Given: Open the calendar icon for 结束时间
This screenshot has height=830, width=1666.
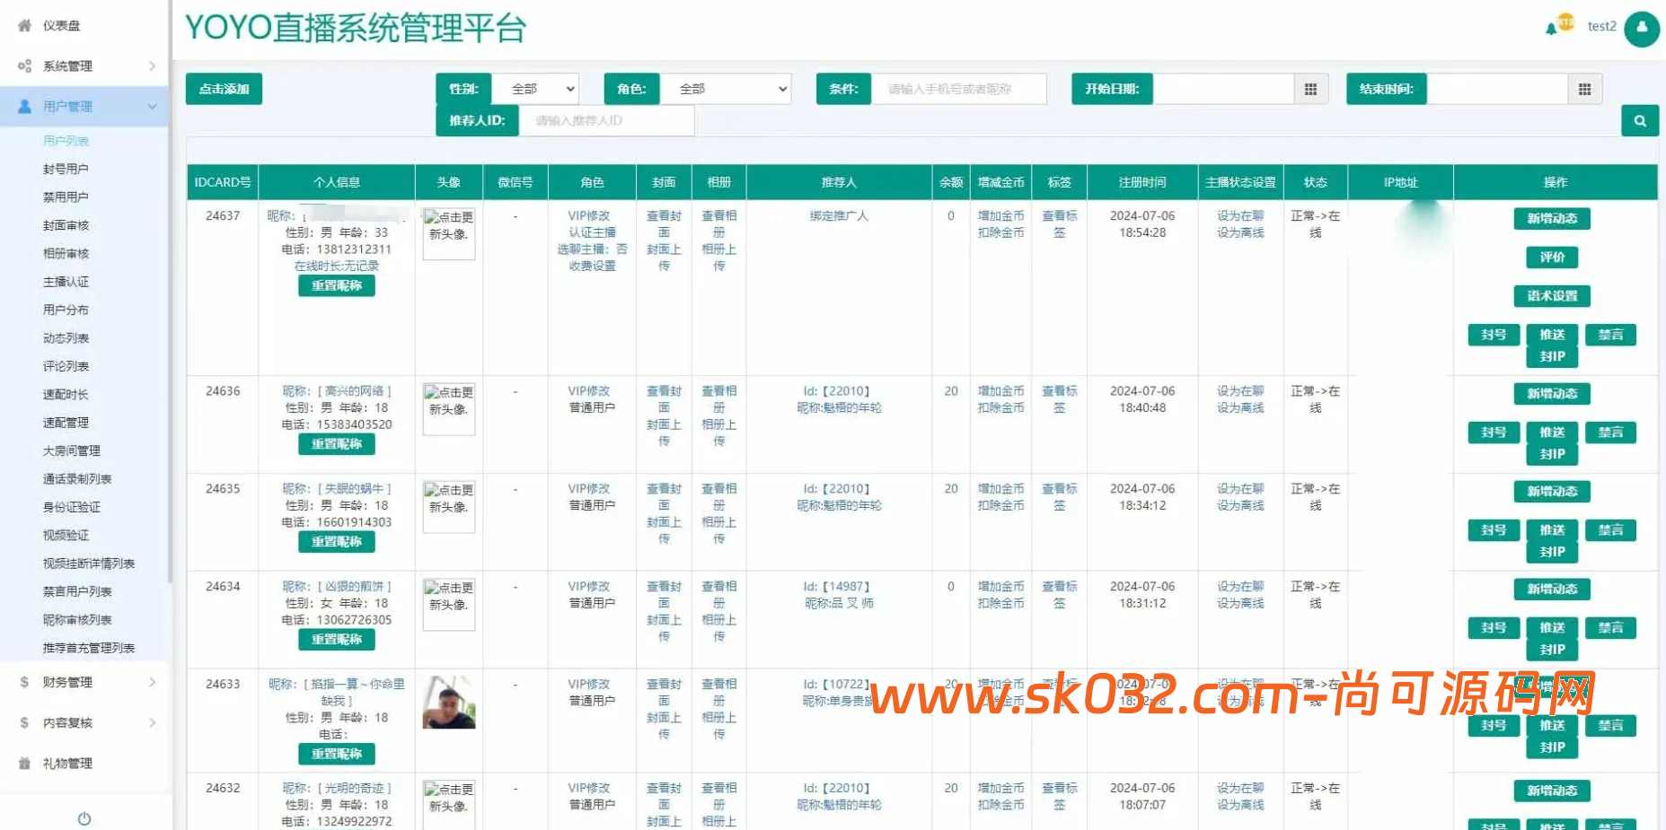Looking at the screenshot, I should click(x=1585, y=89).
